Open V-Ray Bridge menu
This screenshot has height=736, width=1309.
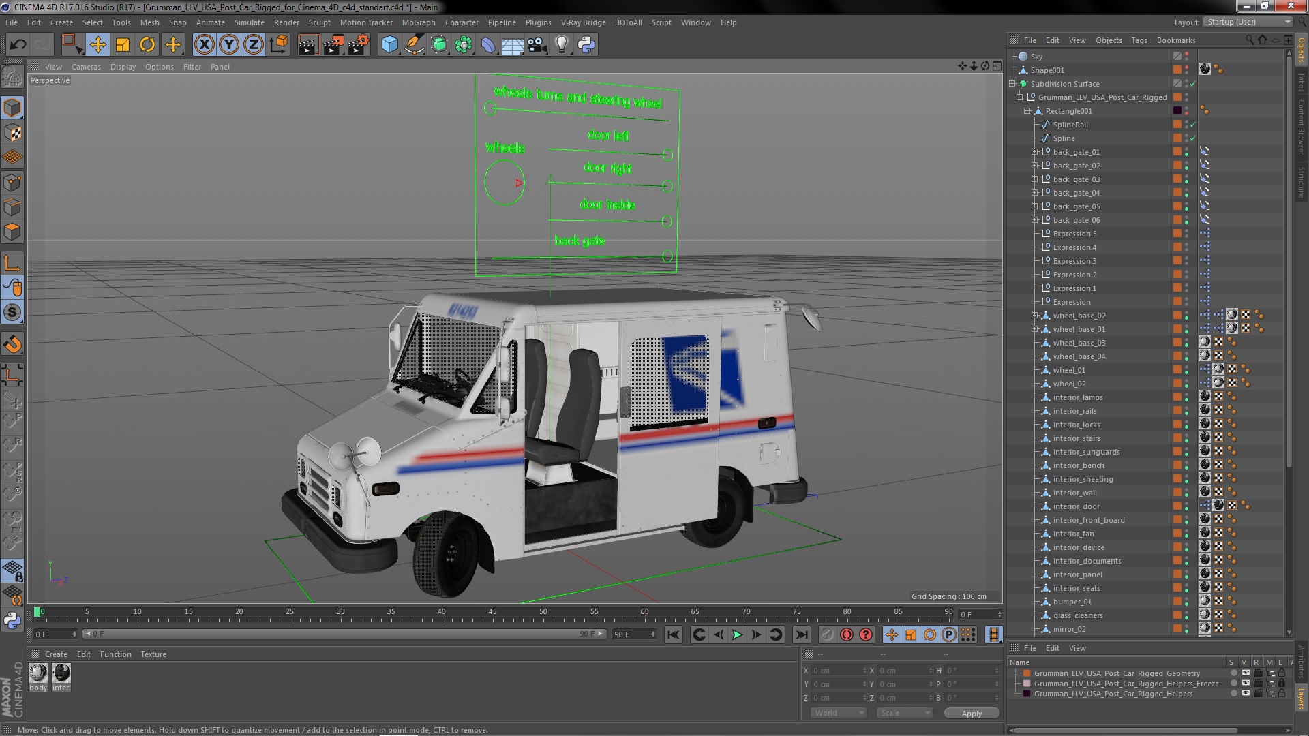(583, 22)
